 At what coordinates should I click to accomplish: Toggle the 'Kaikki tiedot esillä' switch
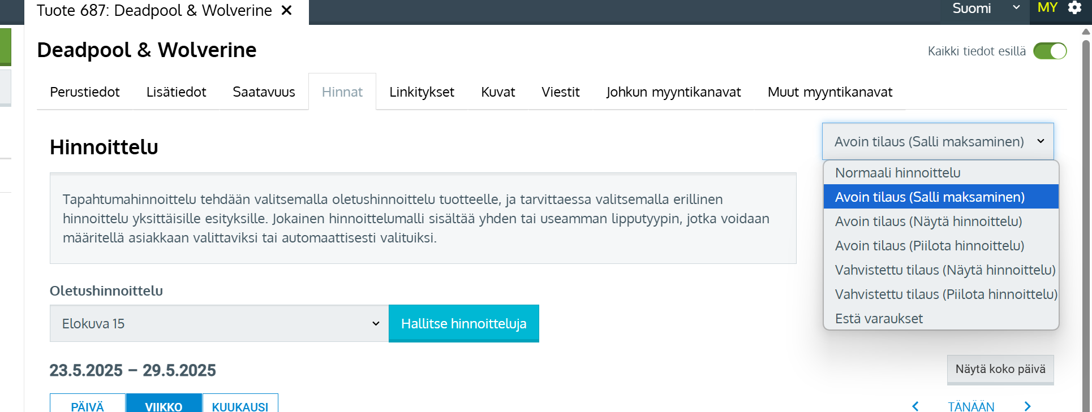tap(1050, 51)
